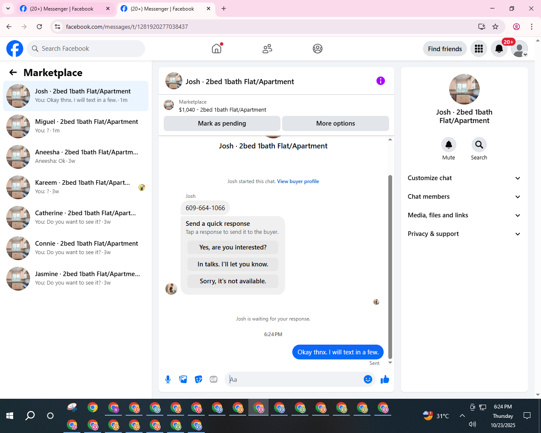
Task: Close the second Messenger tab
Action: pos(209,8)
